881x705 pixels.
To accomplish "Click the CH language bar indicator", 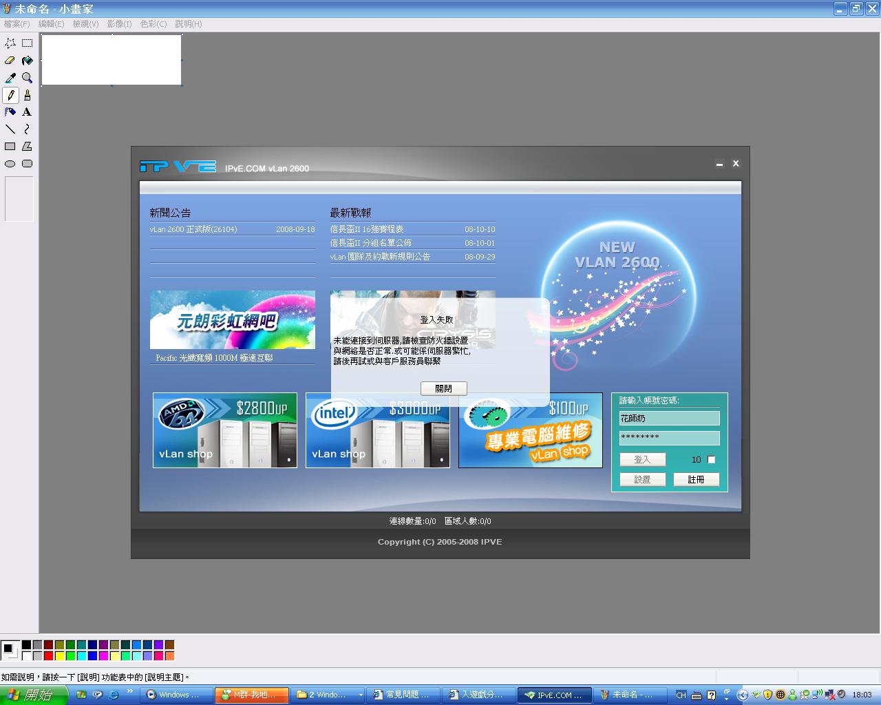I will [x=681, y=695].
